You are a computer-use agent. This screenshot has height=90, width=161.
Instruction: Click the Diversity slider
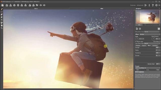tap(145, 56)
